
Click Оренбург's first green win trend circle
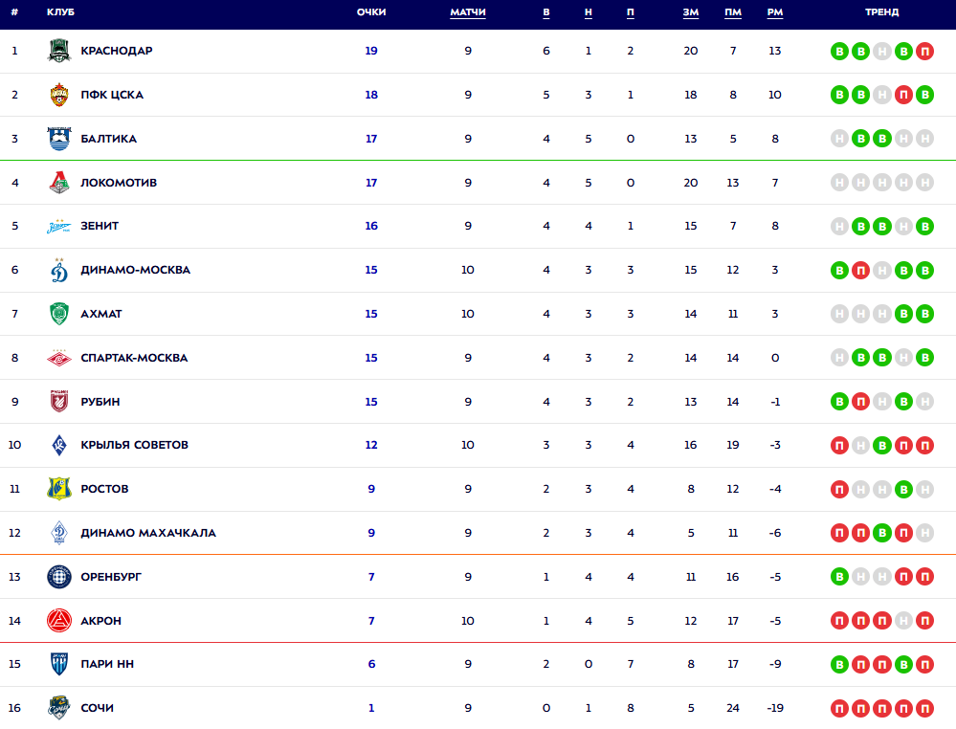(839, 577)
